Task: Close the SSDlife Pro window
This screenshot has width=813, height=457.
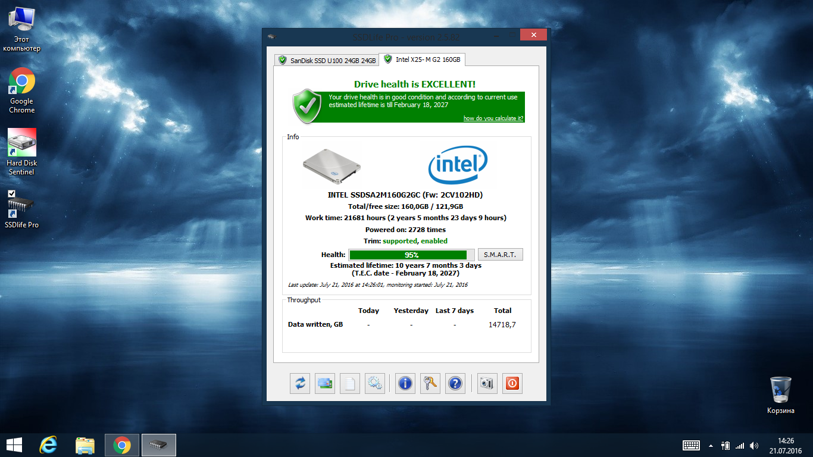Action: click(533, 35)
